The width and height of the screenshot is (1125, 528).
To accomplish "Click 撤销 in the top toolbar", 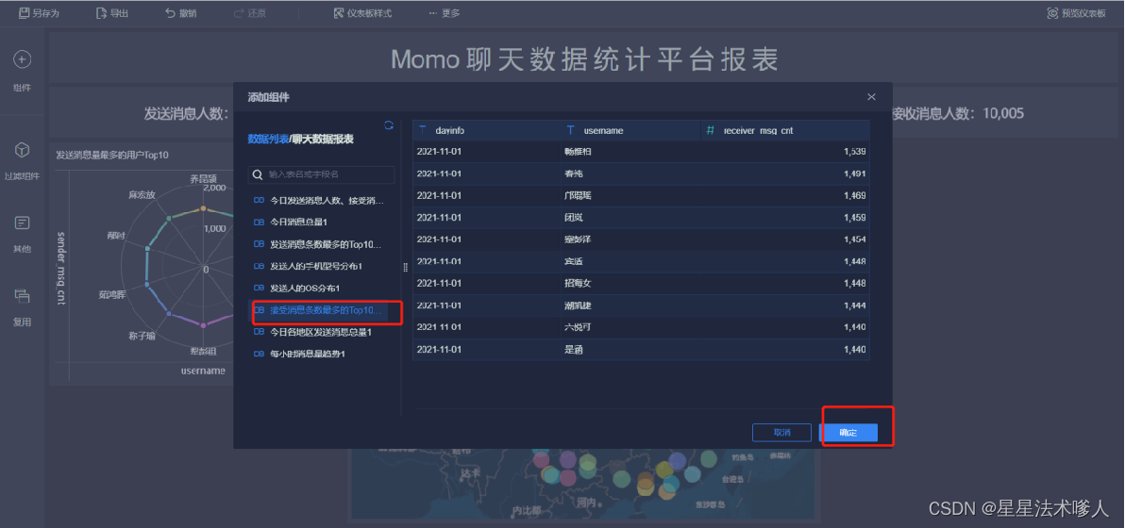I will 181,13.
